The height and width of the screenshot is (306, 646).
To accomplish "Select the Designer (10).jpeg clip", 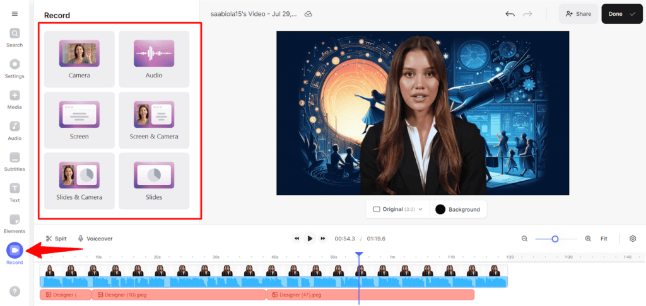I will [x=179, y=295].
